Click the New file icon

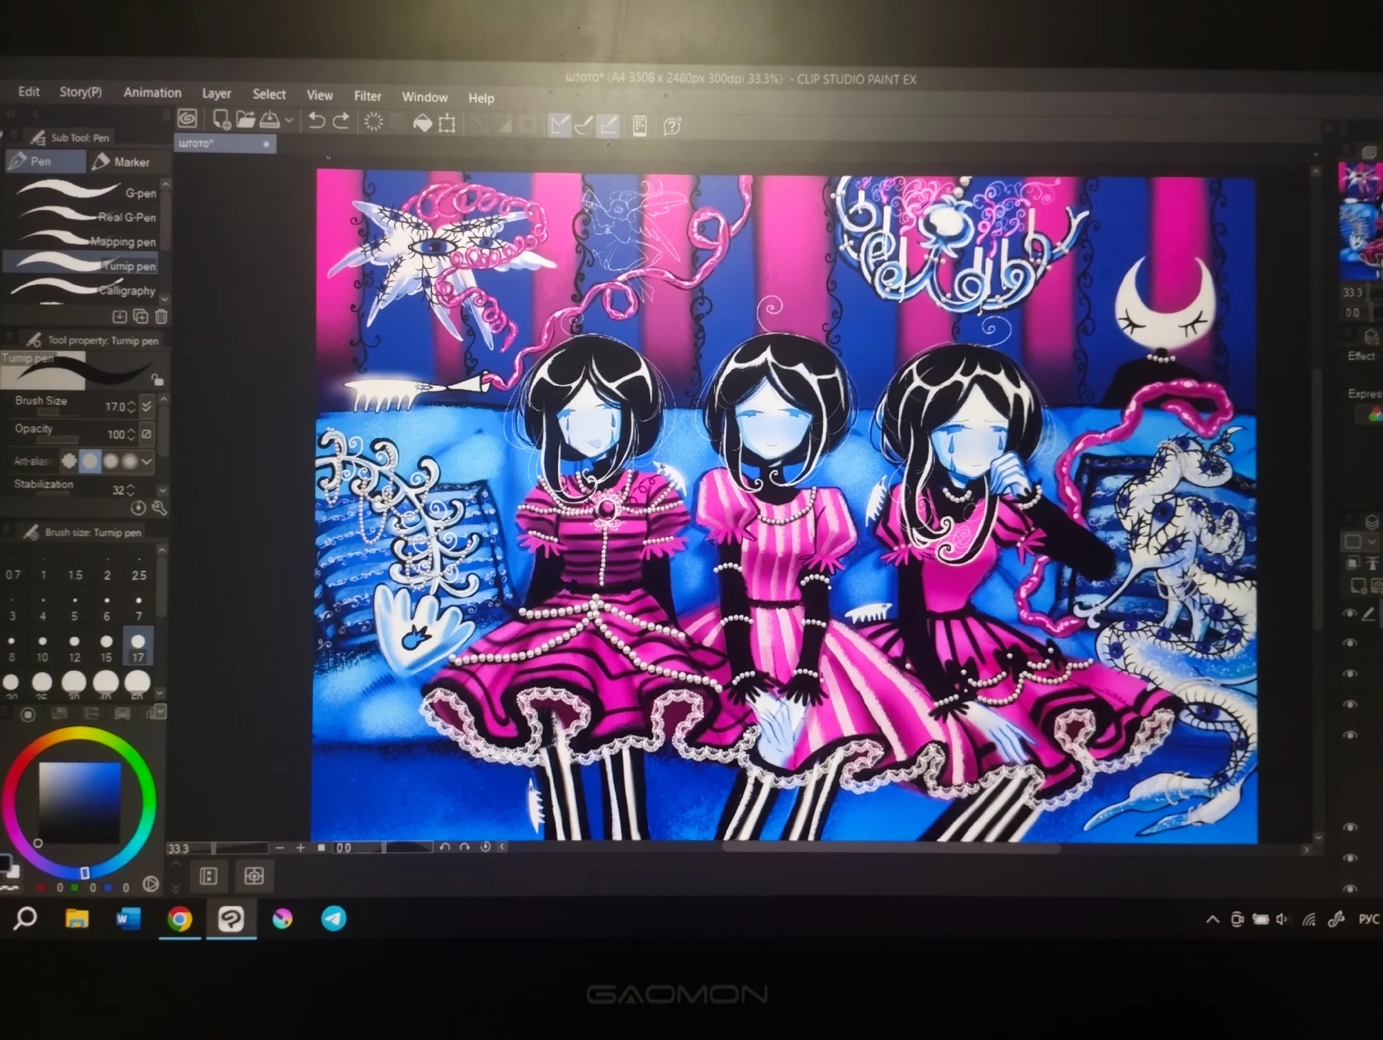[221, 120]
